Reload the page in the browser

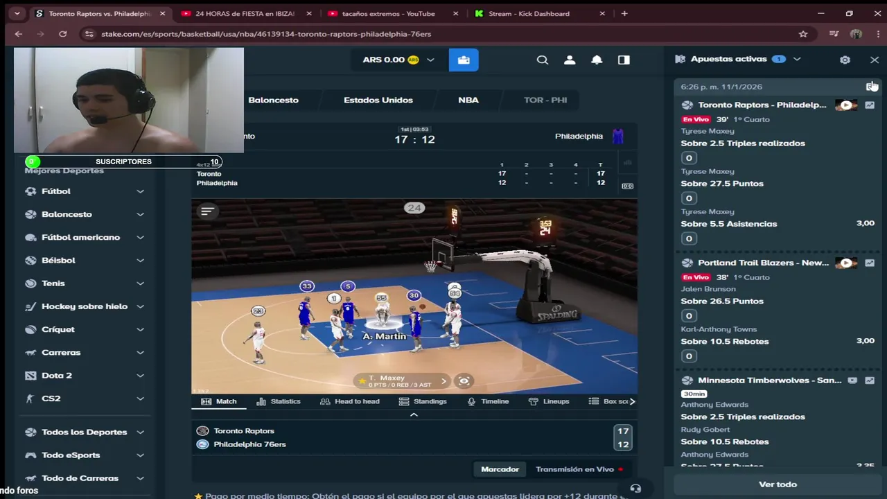pos(62,34)
